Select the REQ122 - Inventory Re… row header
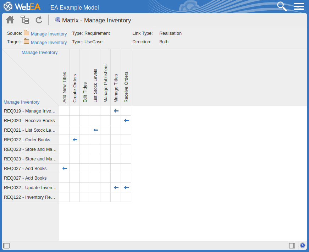Viewport: 309px width, 252px height. coord(30,197)
